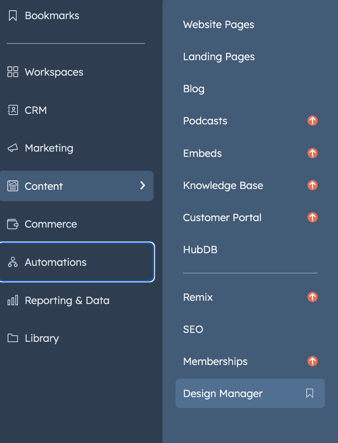Collapse the Content submenu via its chevron
Viewport: 338px width, 443px height.
[143, 185]
